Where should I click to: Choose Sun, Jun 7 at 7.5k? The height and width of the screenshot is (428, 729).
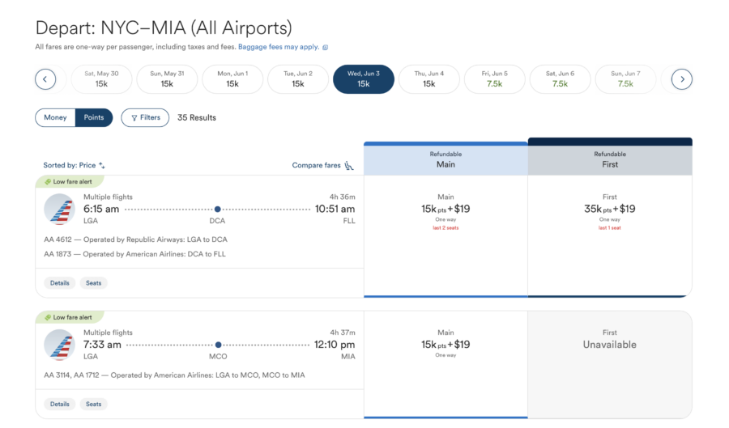(x=626, y=79)
